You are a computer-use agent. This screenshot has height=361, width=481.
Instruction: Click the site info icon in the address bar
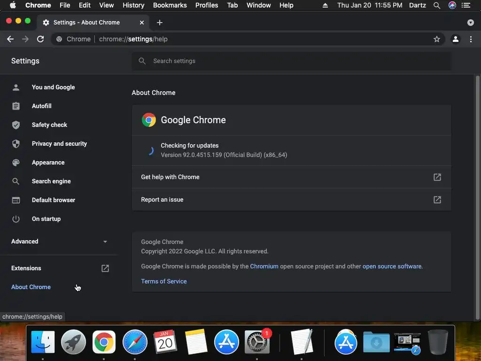click(59, 39)
